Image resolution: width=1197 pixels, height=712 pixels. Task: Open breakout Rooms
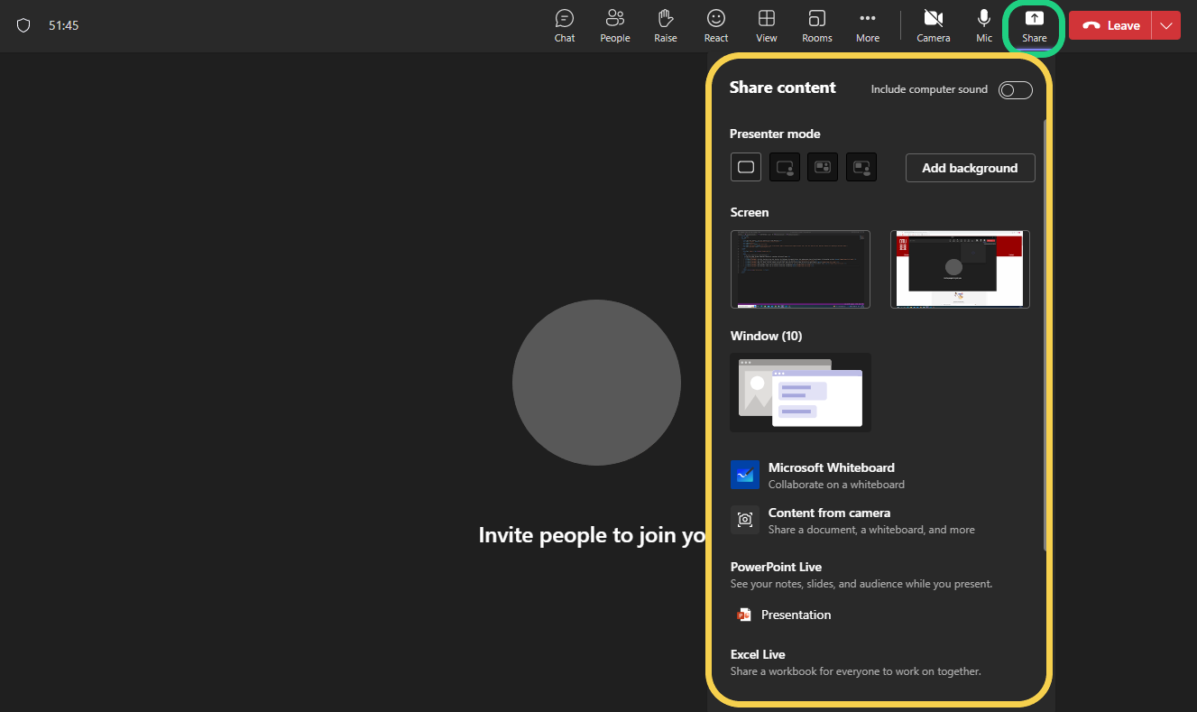[x=817, y=25]
